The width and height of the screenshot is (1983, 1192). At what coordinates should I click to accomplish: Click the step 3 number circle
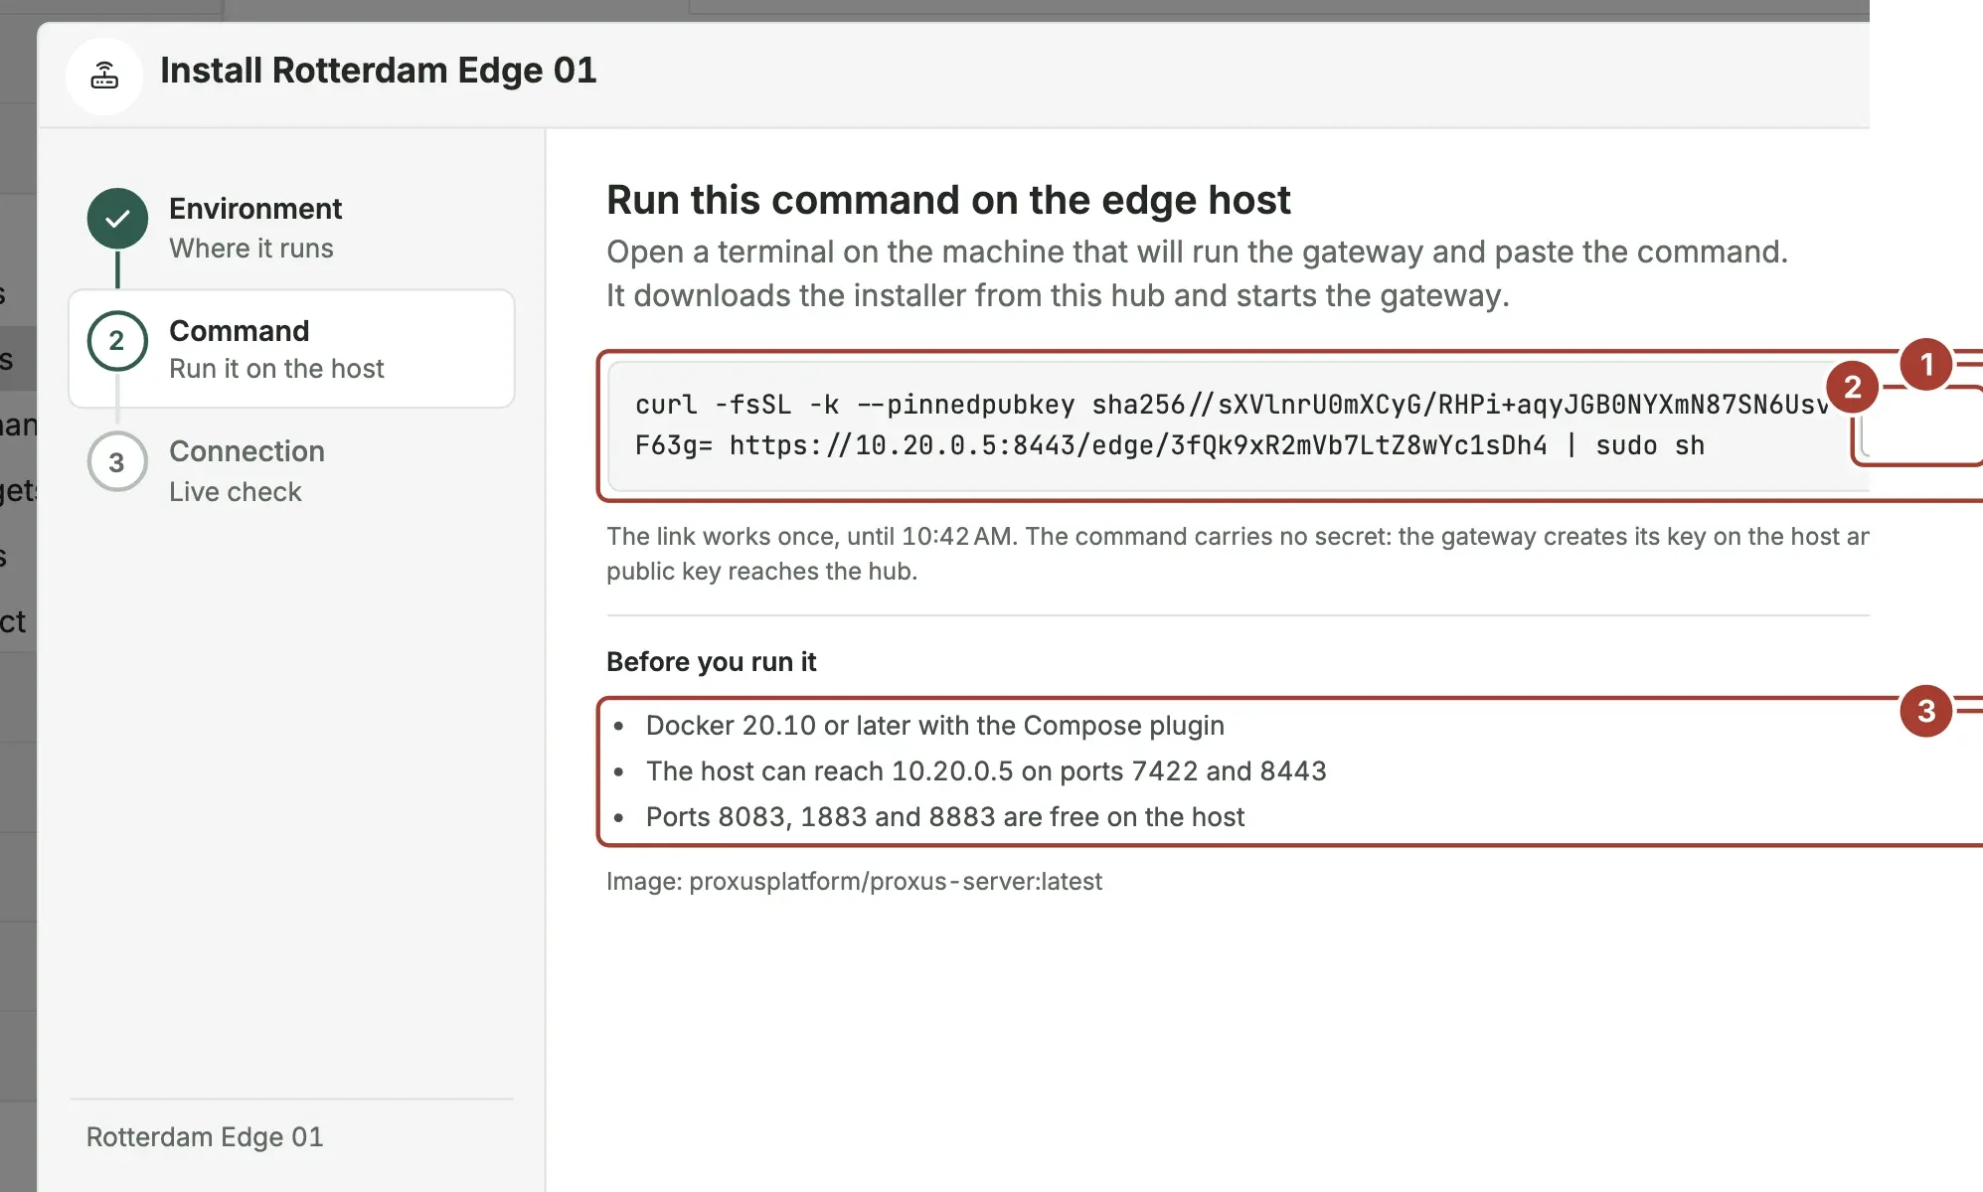(117, 462)
